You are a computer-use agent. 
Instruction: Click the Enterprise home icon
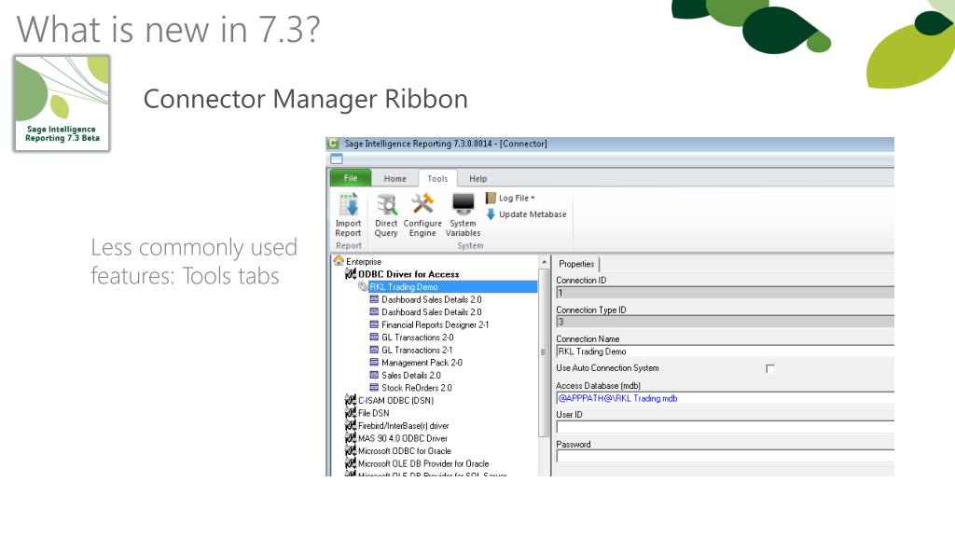tap(339, 261)
